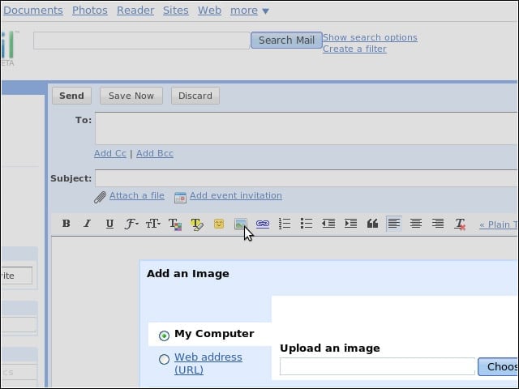Click the Add Cc link
This screenshot has width=519, height=389.
pyautogui.click(x=110, y=153)
